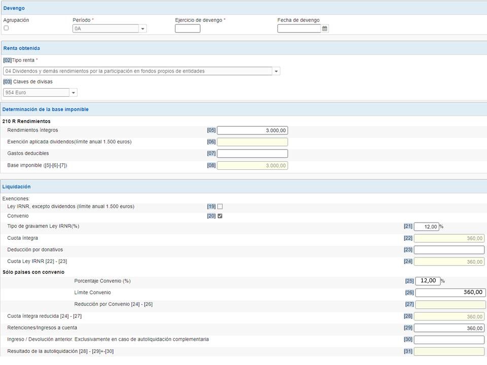Click the '[02]Tipo renta' label

20,60
